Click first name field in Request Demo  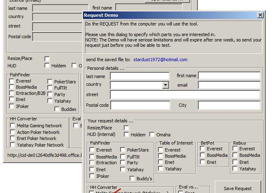pyautogui.click(x=229, y=76)
